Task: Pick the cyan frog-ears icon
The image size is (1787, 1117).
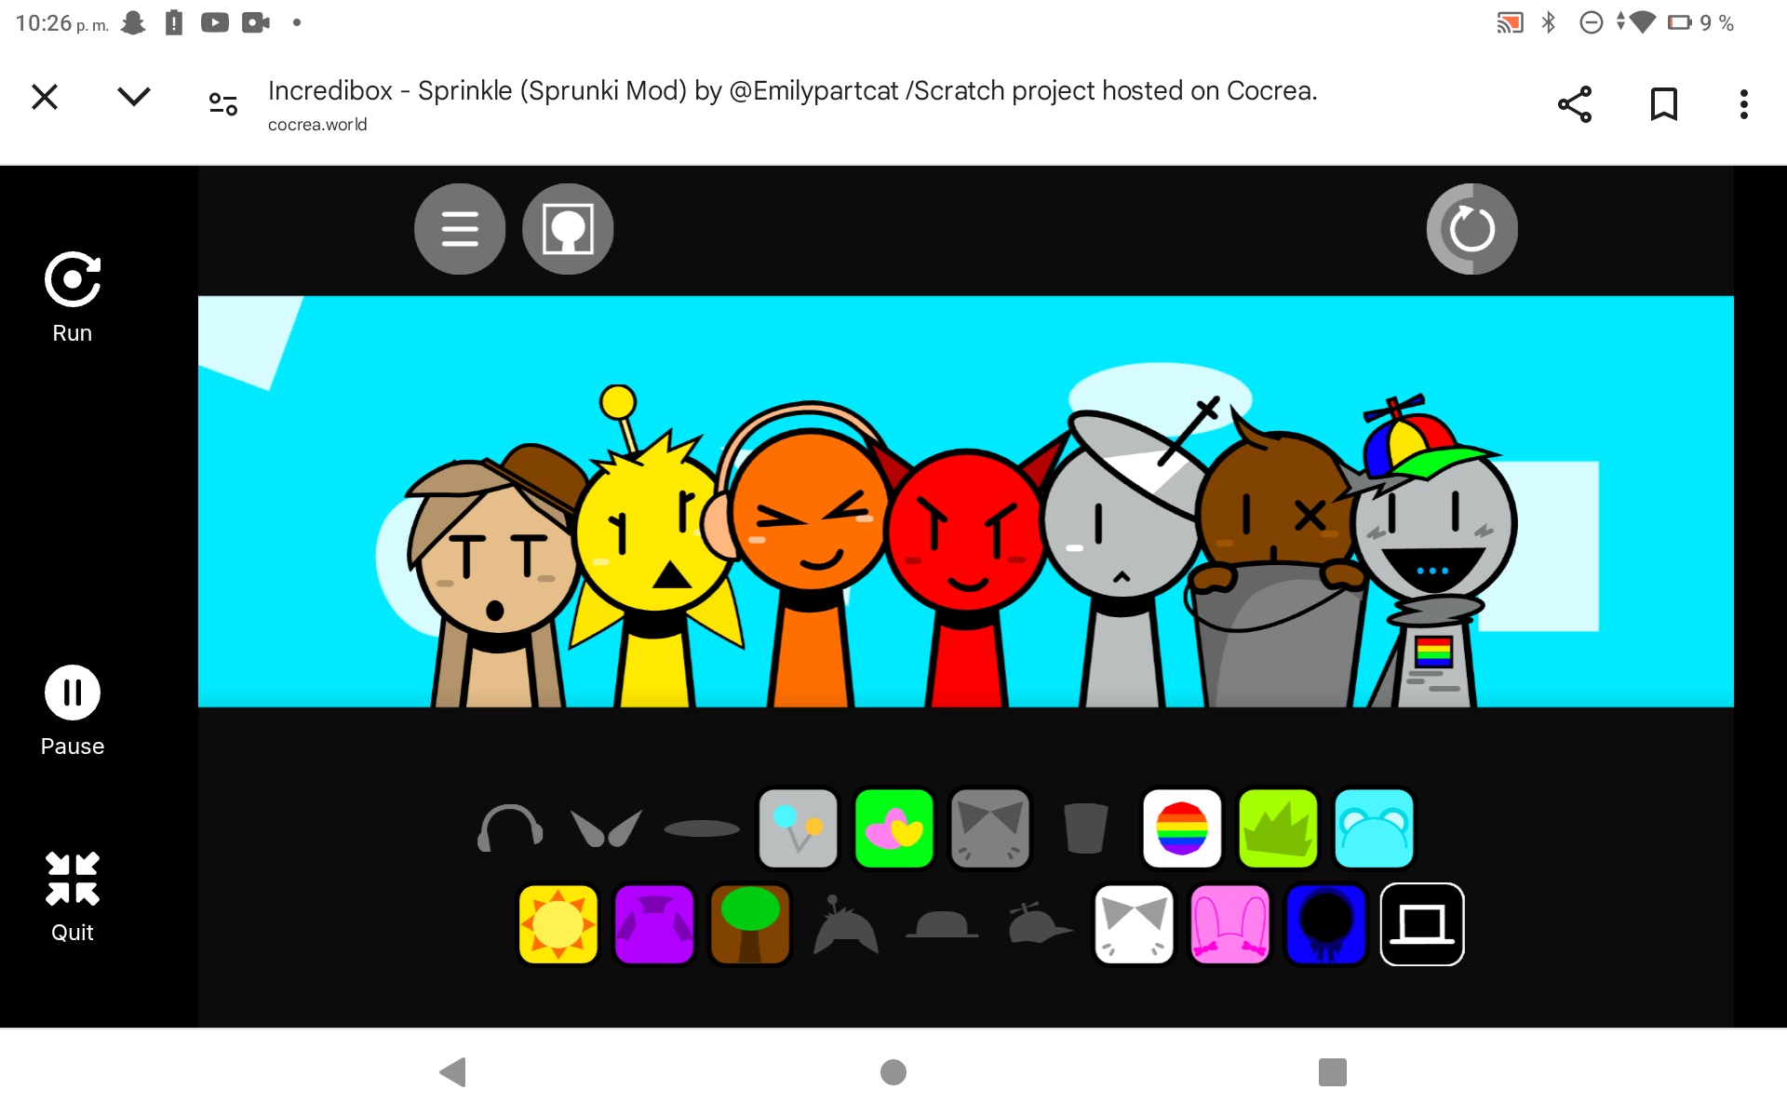Action: [x=1374, y=828]
